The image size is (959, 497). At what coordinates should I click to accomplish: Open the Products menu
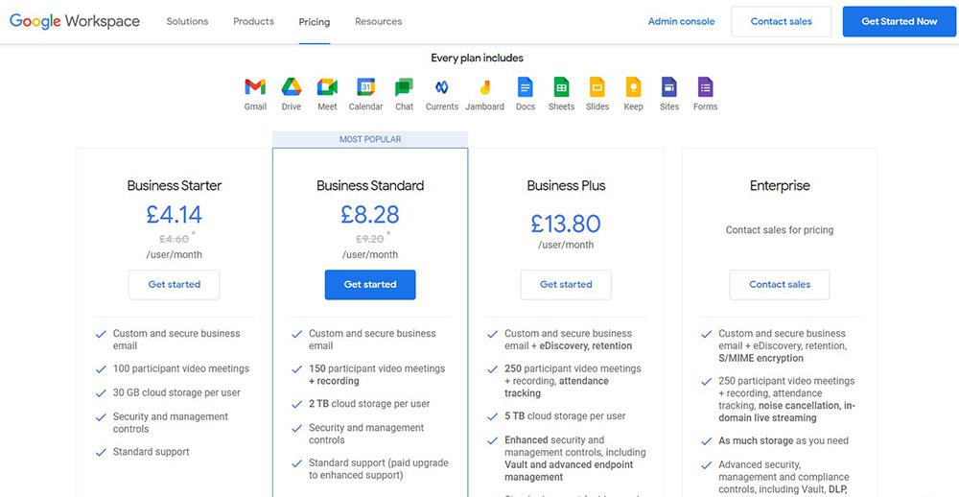click(253, 21)
